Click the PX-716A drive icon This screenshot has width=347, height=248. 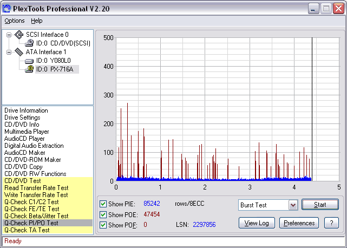click(29, 69)
